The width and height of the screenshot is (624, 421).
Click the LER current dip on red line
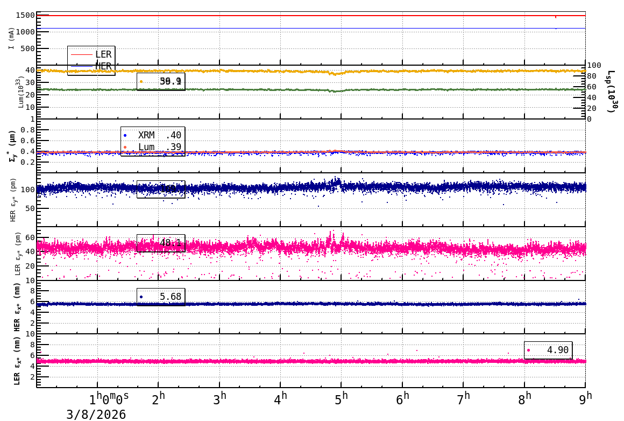click(x=556, y=17)
